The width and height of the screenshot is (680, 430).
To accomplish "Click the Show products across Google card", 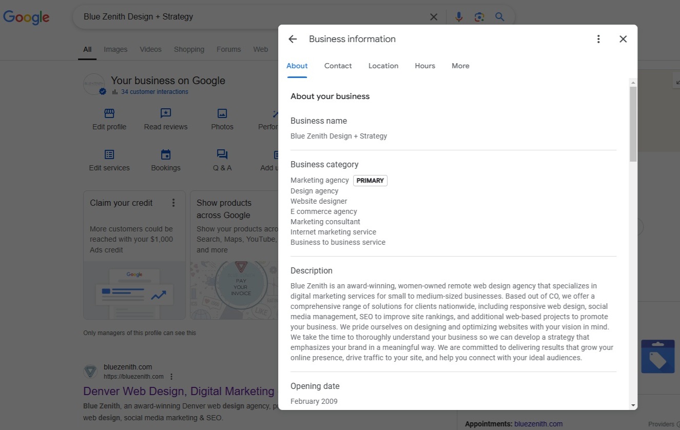I will click(x=234, y=256).
